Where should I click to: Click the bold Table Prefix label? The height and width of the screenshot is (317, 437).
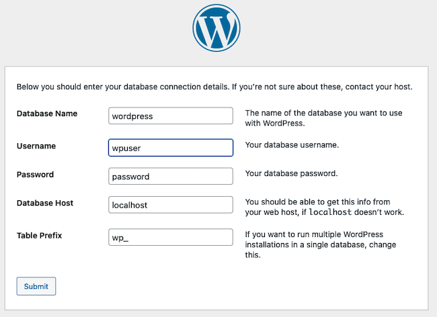[x=40, y=235]
